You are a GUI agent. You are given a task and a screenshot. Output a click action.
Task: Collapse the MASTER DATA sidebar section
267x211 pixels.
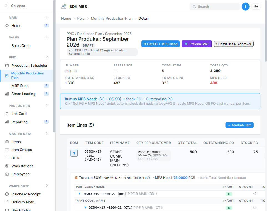47,133
